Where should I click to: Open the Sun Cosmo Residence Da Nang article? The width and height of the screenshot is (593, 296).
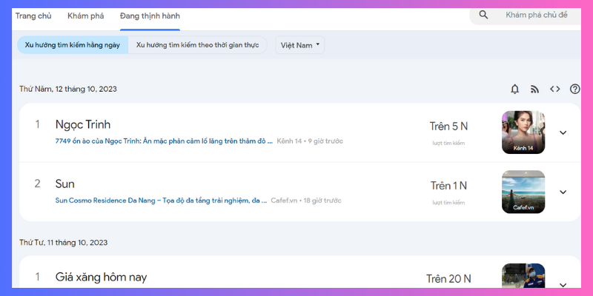pos(161,201)
